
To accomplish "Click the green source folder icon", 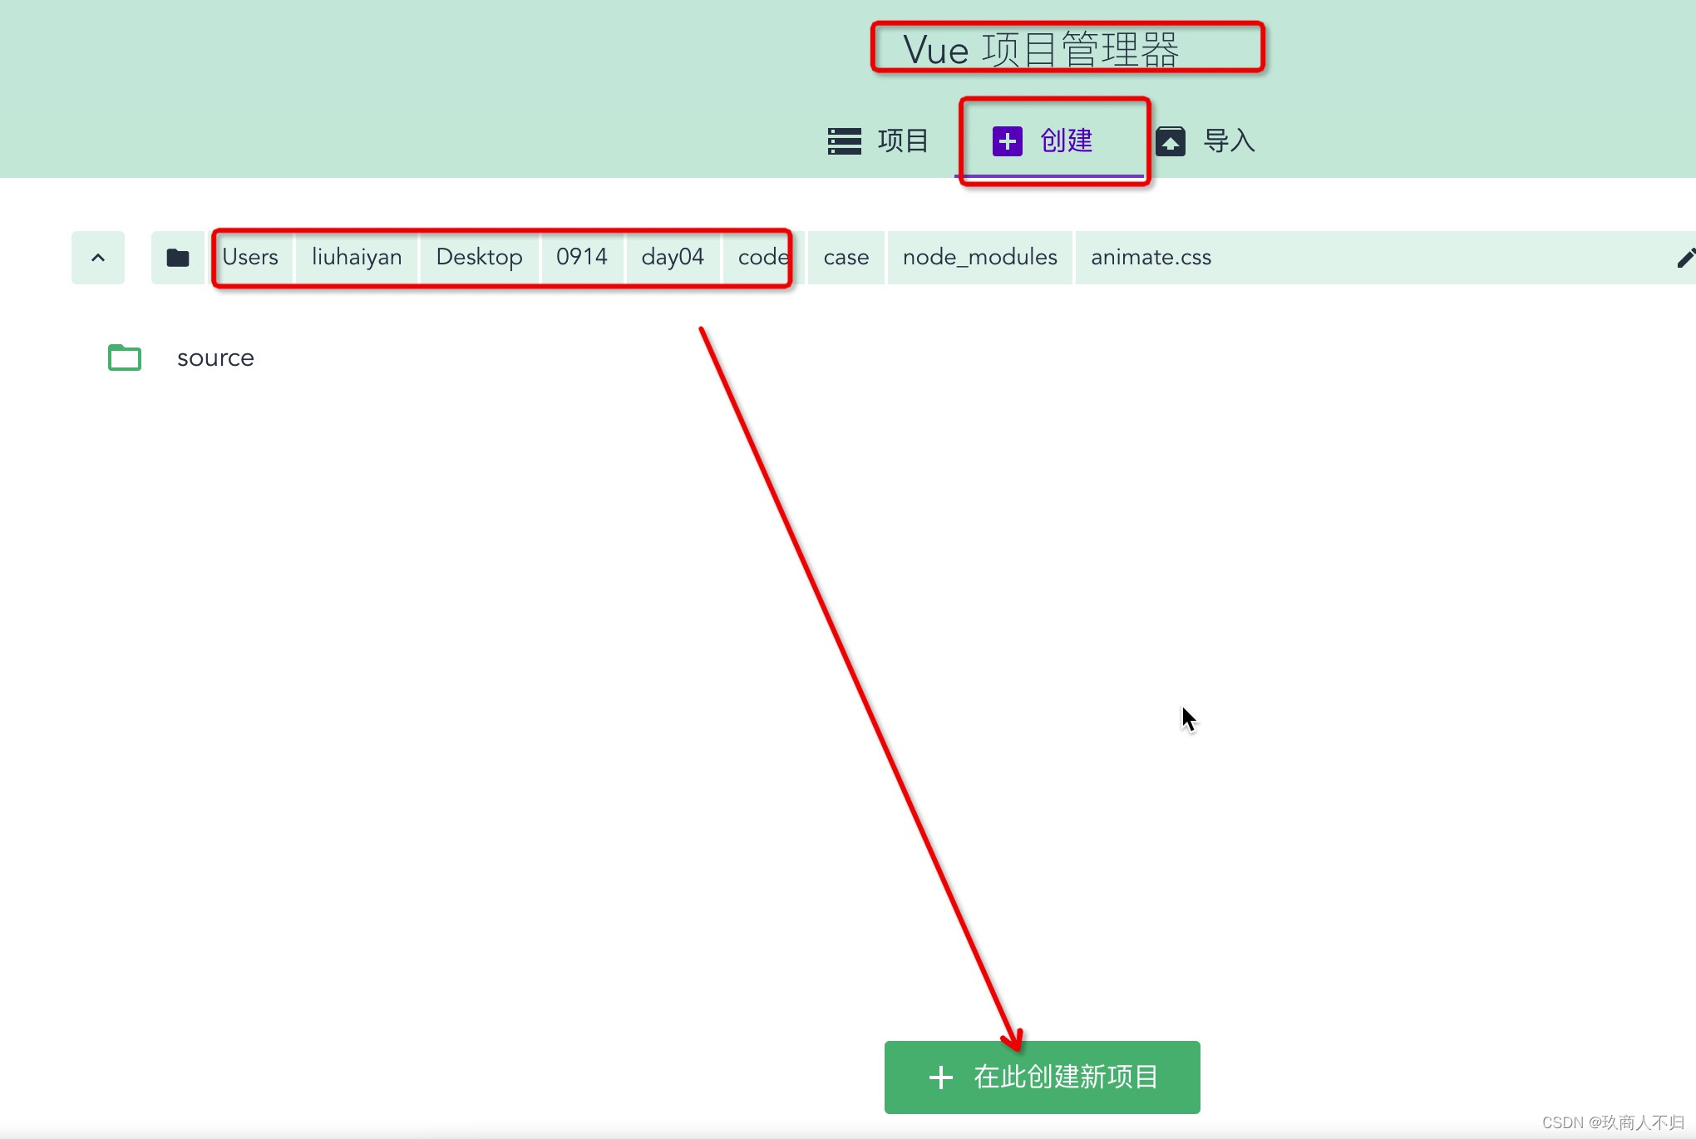I will point(125,357).
